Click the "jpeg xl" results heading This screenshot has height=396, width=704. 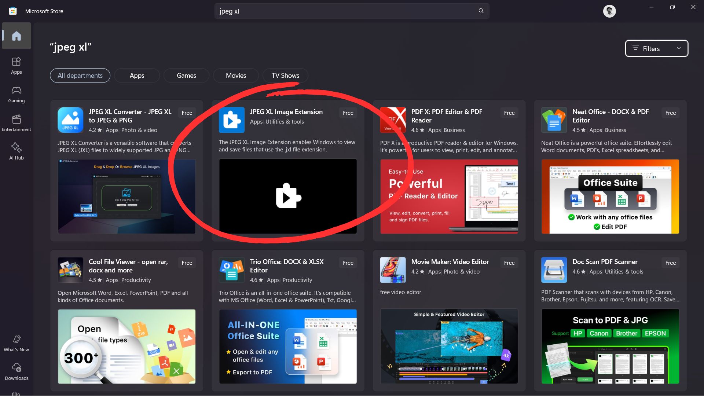tap(70, 47)
